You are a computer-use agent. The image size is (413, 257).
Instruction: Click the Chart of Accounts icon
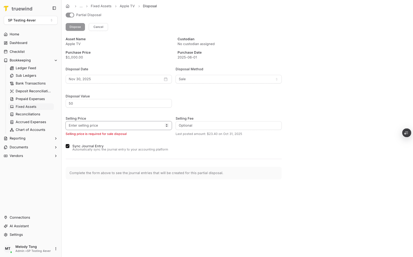click(x=12, y=130)
